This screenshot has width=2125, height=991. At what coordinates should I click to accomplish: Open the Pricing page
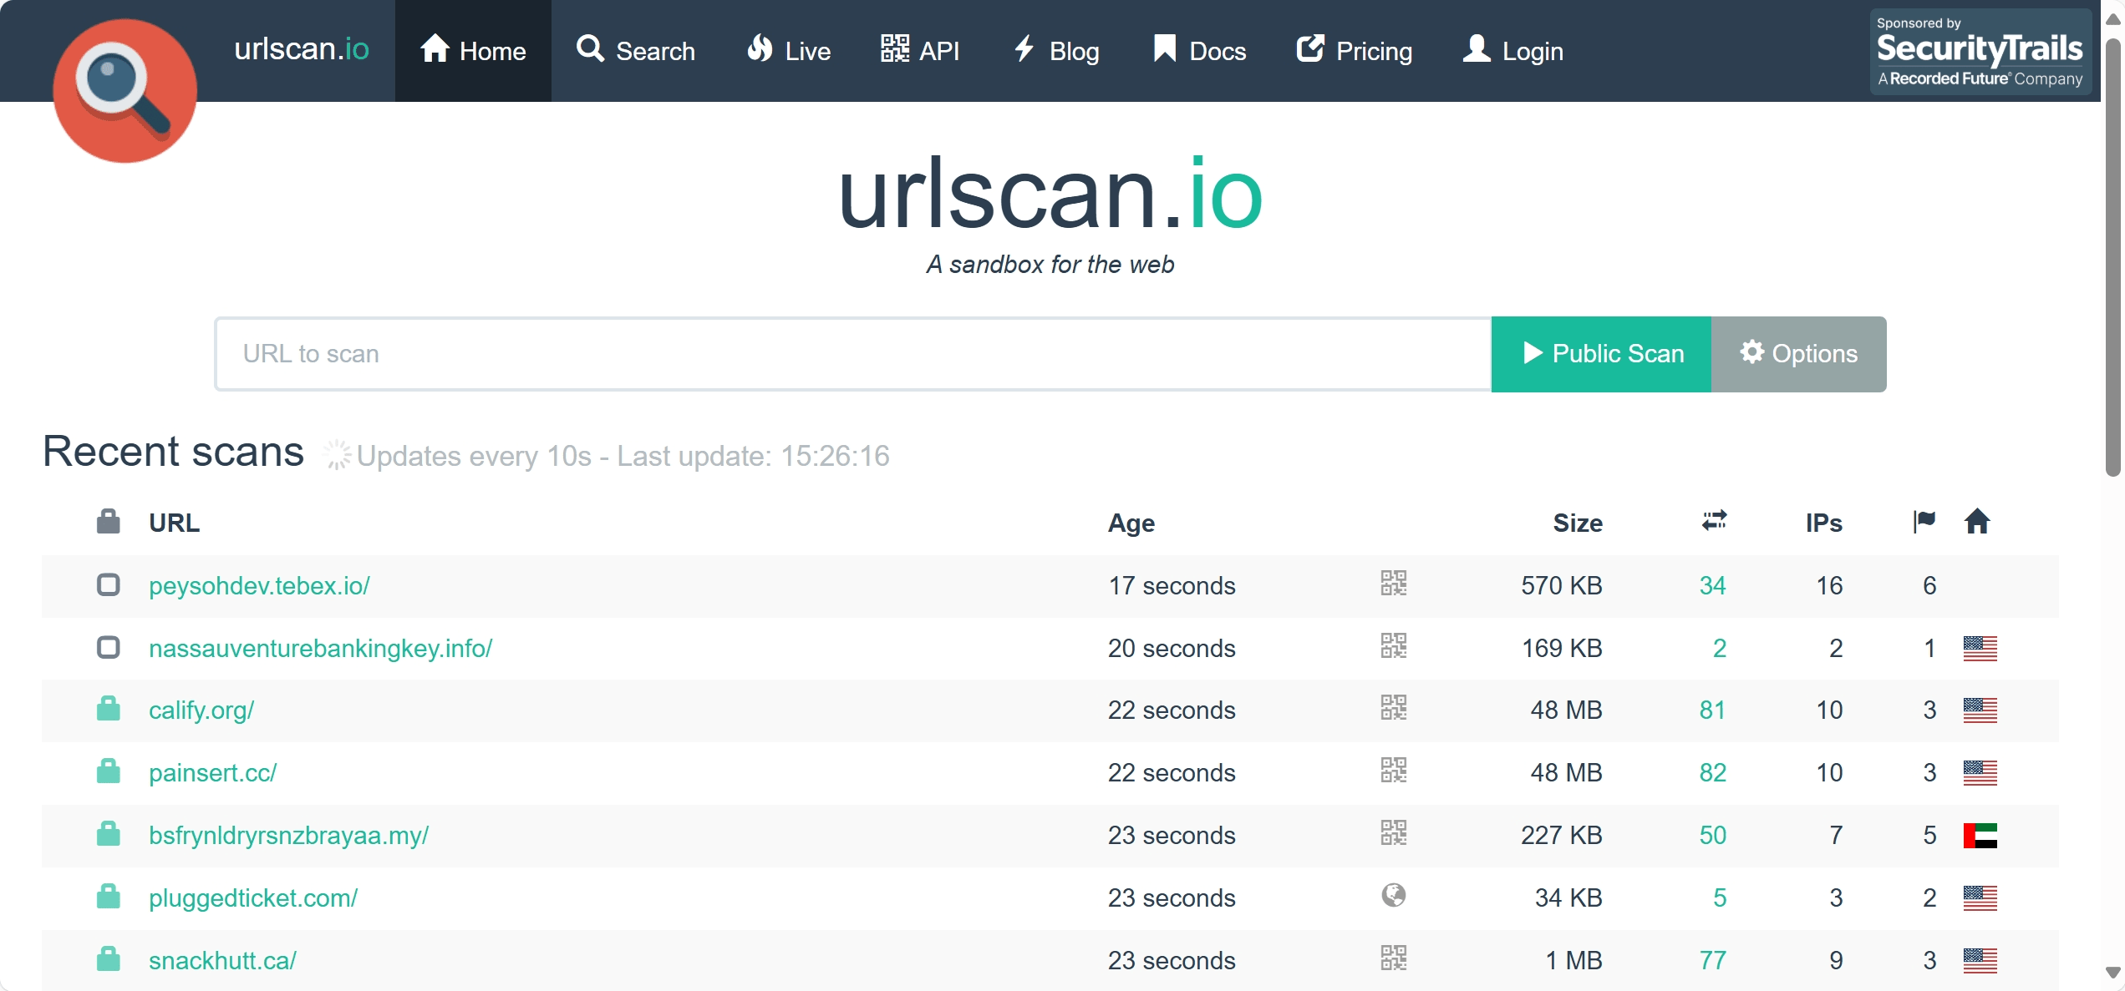(x=1354, y=51)
